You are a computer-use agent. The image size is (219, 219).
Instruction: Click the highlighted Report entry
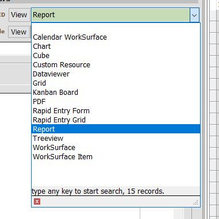pyautogui.click(x=116, y=129)
